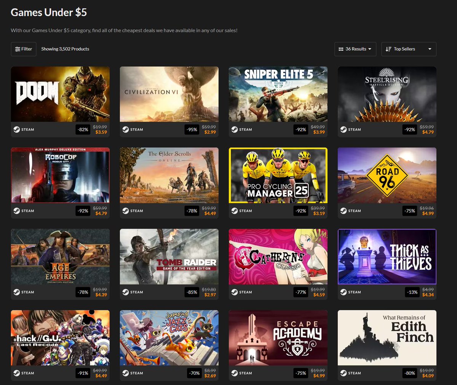
Task: View the RoboCop Rogue City thumbnail
Action: pos(60,175)
